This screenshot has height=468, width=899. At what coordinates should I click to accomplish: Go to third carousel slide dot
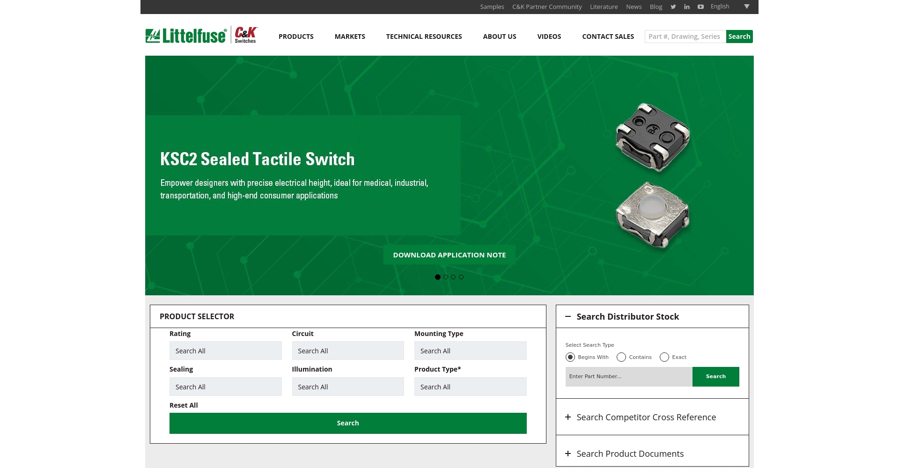453,277
